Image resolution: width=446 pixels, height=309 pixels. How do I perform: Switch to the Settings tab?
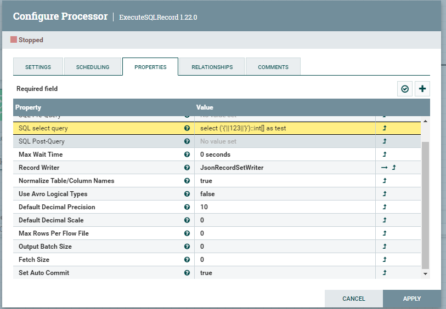pos(38,67)
